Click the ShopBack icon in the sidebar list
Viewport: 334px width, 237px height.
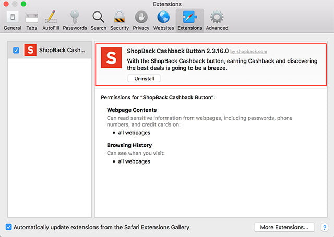pyautogui.click(x=30, y=50)
